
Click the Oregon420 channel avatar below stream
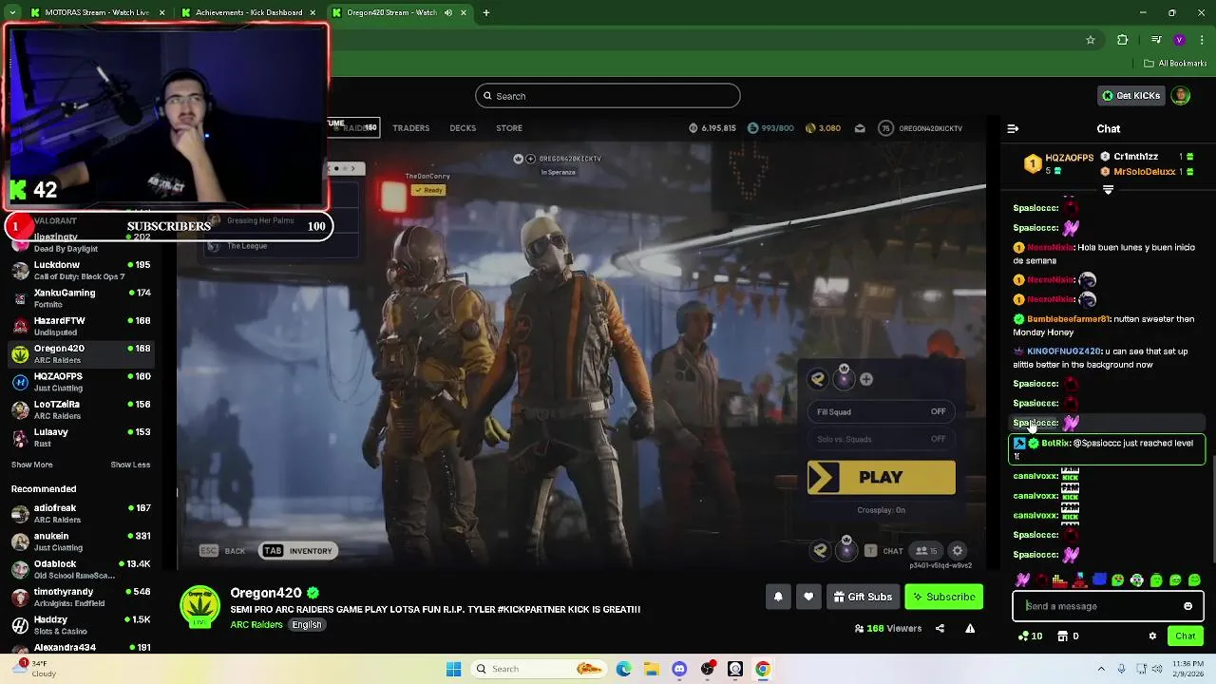pos(200,608)
